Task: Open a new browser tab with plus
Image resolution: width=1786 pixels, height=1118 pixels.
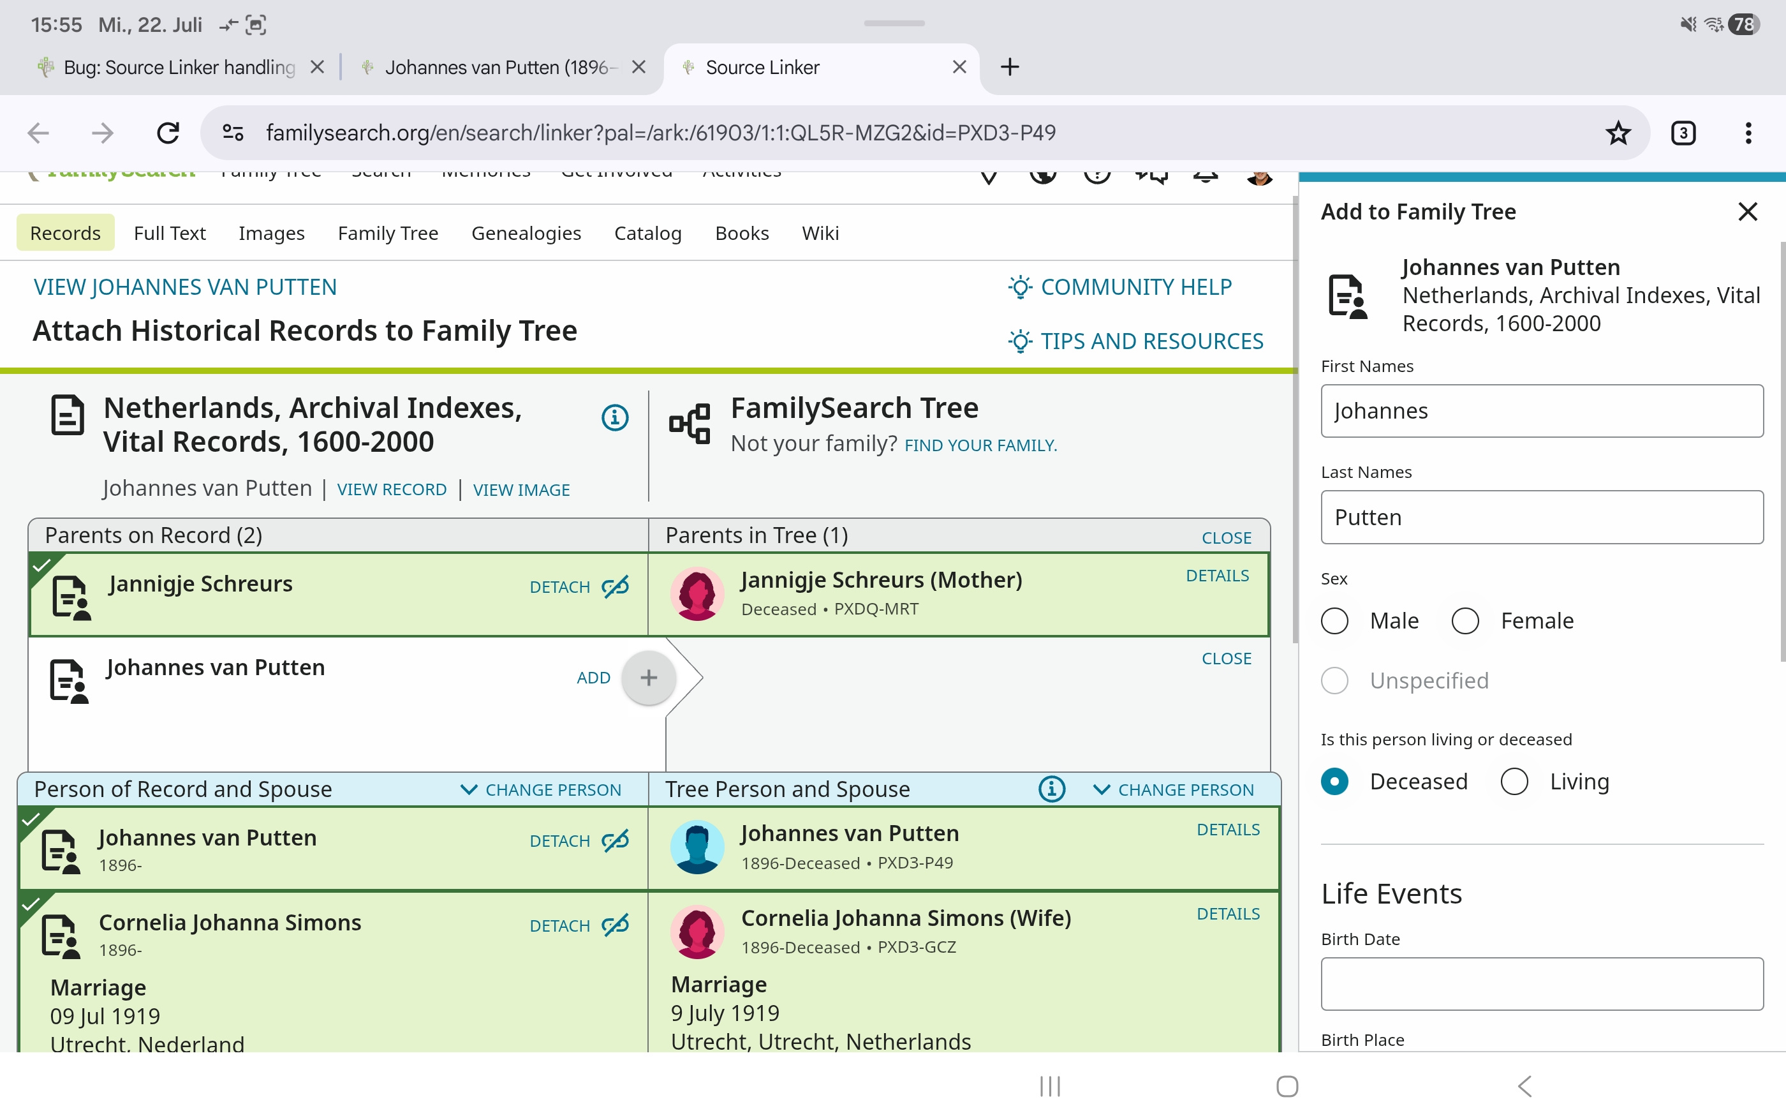Action: tap(1009, 67)
